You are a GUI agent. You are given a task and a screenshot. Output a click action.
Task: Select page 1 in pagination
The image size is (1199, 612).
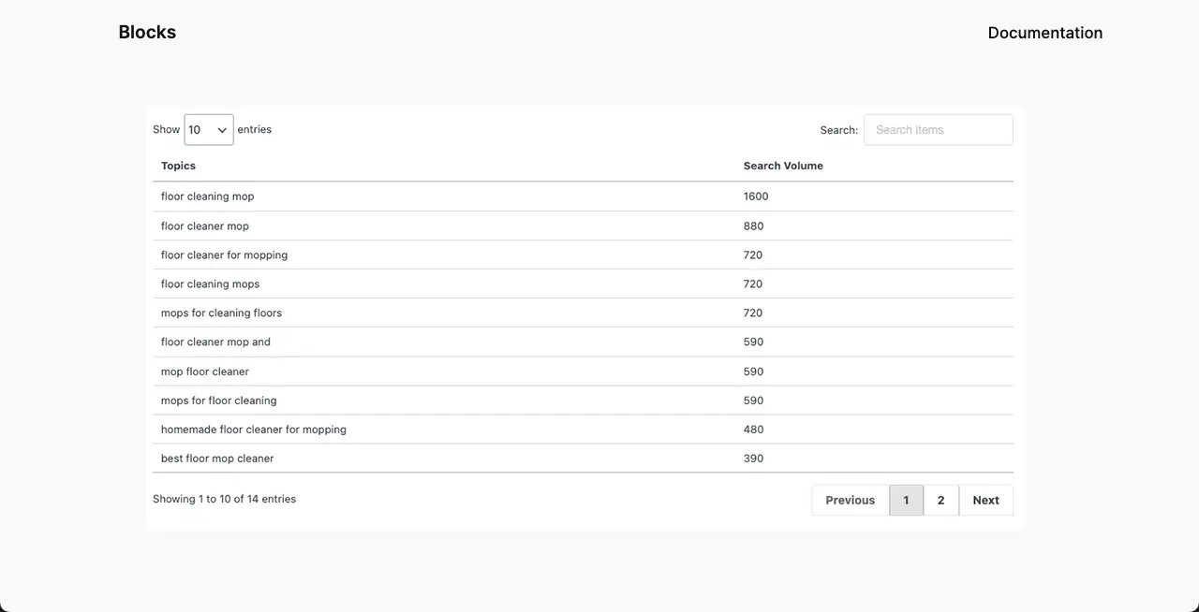[906, 500]
